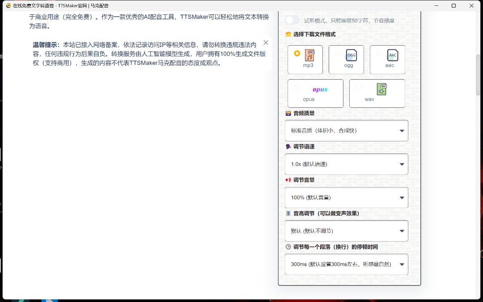The image size is (483, 302).
Task: Click the folder icon beside 选择下载文件格式
Action: coord(288,34)
